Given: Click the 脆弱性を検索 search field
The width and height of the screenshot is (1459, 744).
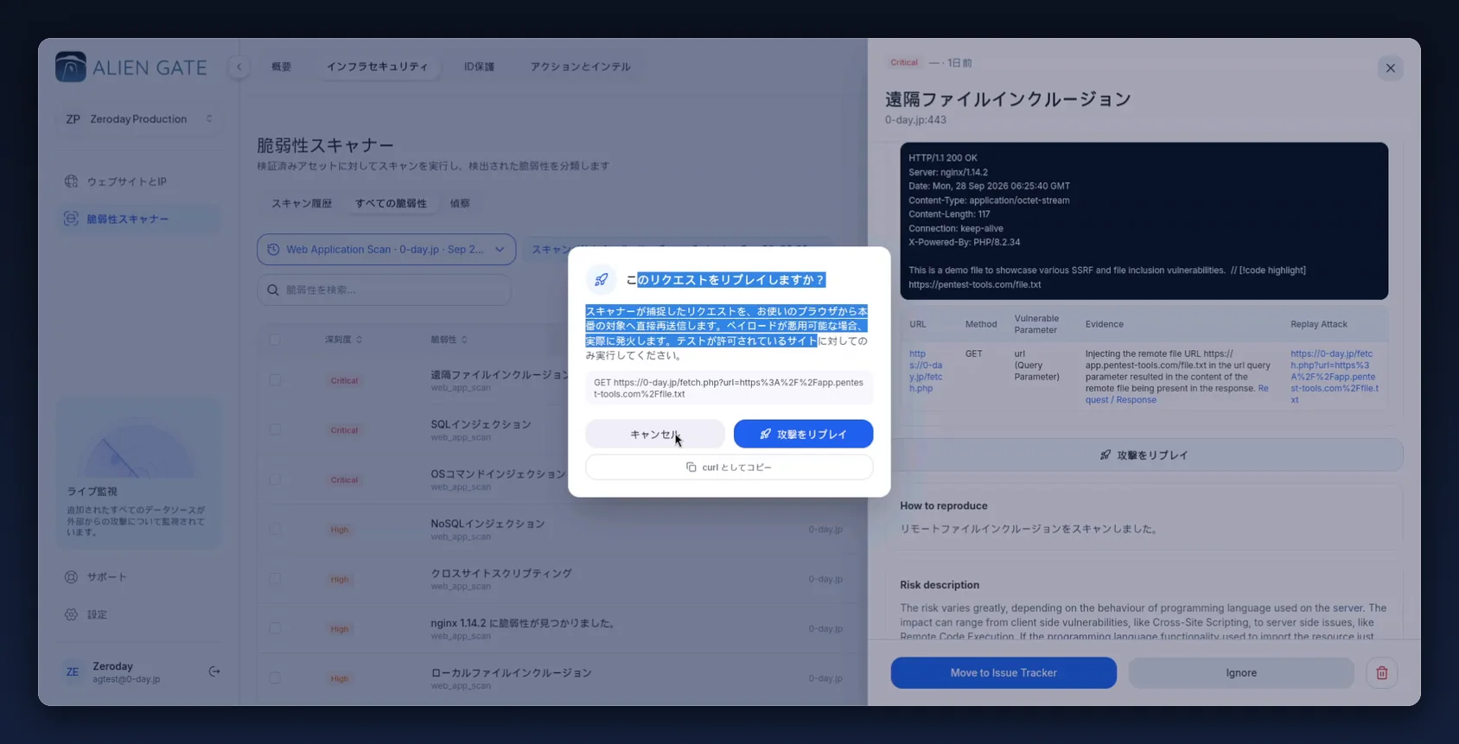Looking at the screenshot, I should pyautogui.click(x=385, y=290).
